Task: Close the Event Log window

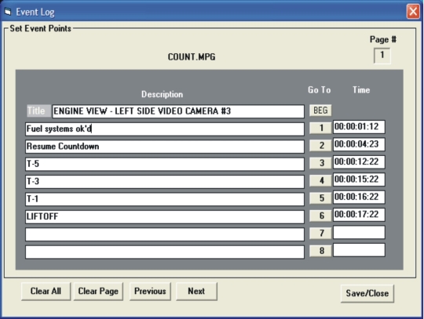Action: point(413,12)
